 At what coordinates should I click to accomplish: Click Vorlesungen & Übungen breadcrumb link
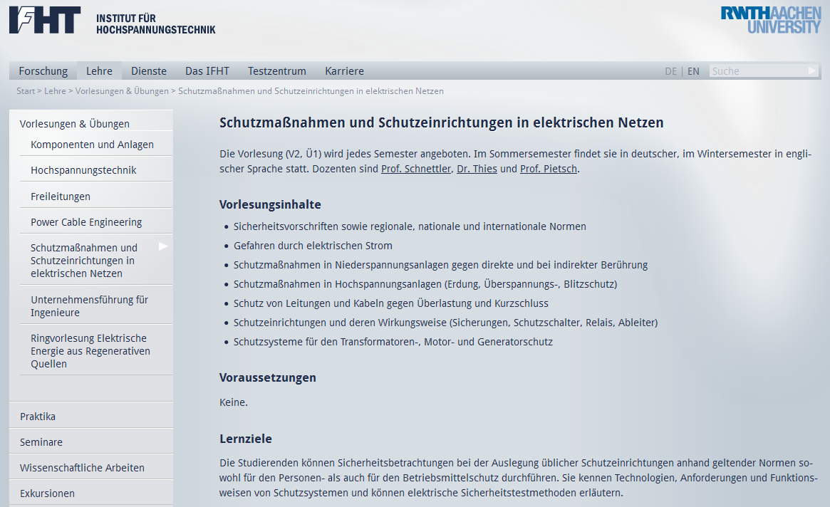[122, 91]
